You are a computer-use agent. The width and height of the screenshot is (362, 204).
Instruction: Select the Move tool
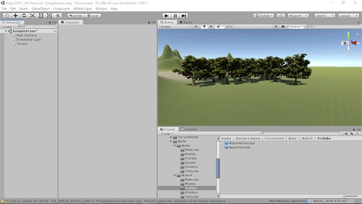15,15
